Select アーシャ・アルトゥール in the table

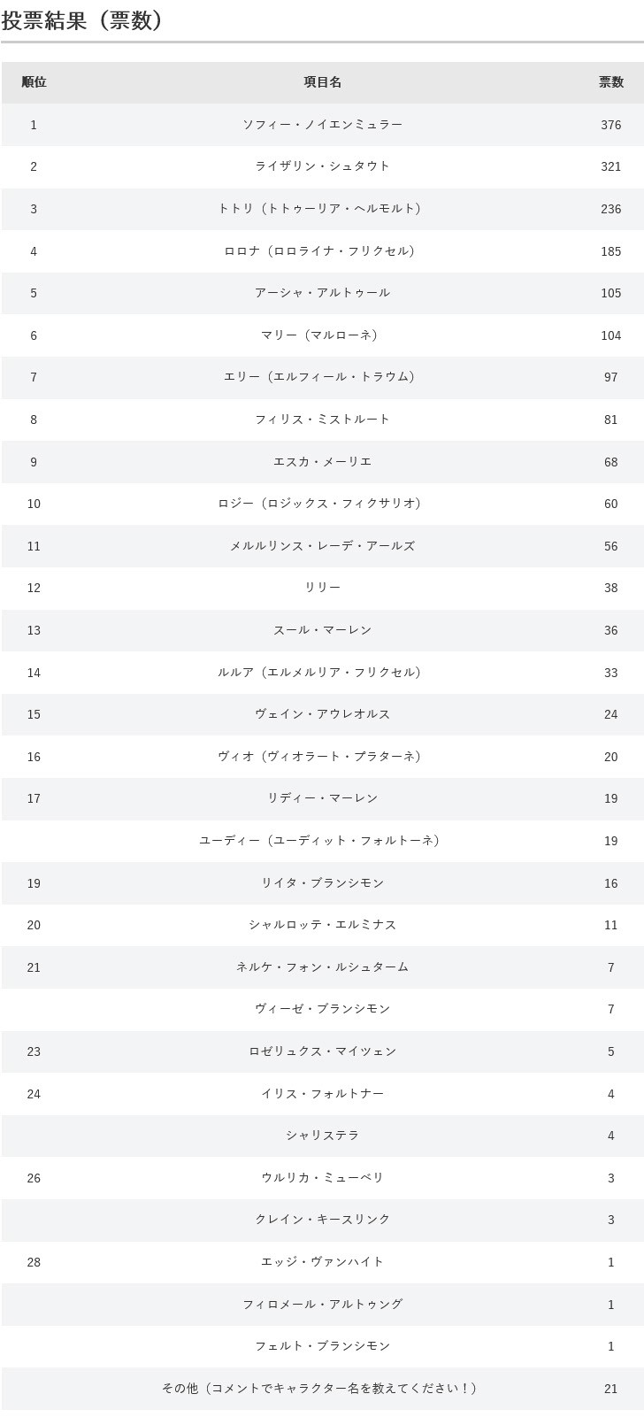(x=323, y=293)
